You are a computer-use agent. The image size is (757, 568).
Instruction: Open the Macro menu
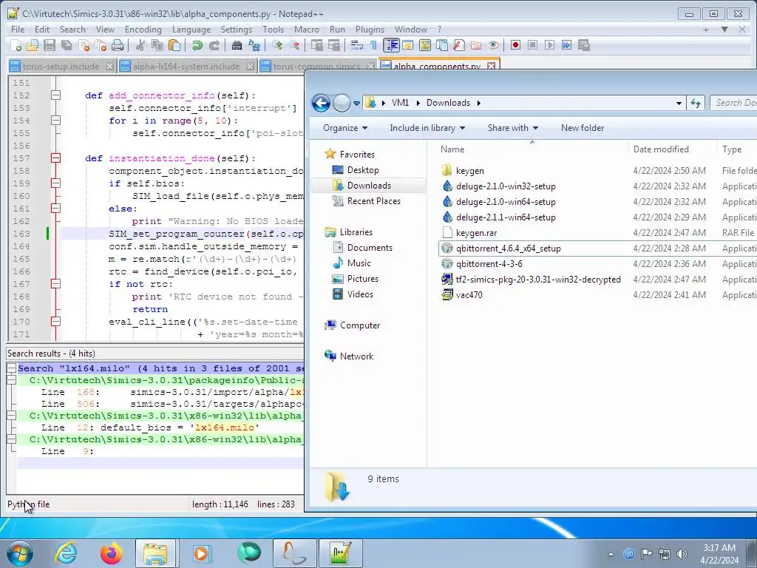coord(307,30)
